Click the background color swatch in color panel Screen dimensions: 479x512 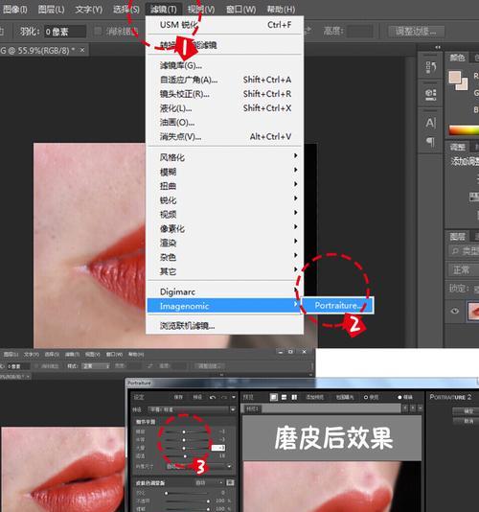464,85
